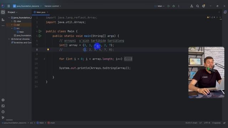The height and width of the screenshot is (128, 228).
Task: Select Scratches and Consoles node
Action: (x=21, y=43)
